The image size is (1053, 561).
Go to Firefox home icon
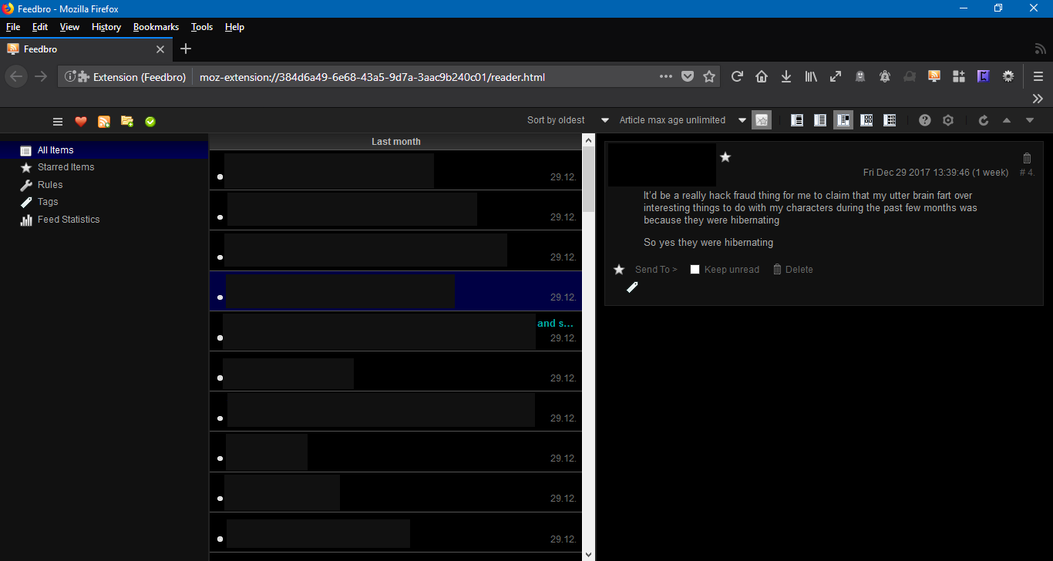tap(762, 77)
